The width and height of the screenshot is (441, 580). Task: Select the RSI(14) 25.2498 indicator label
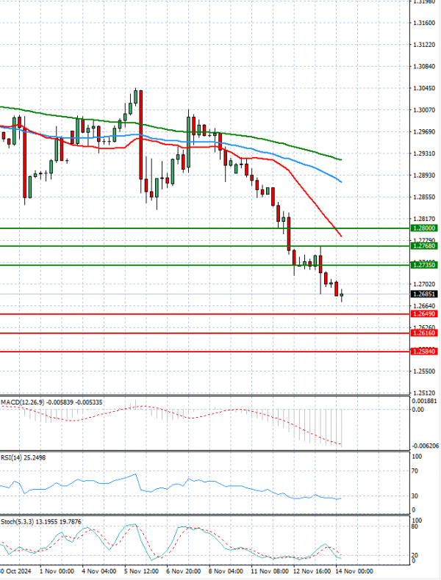[23, 457]
